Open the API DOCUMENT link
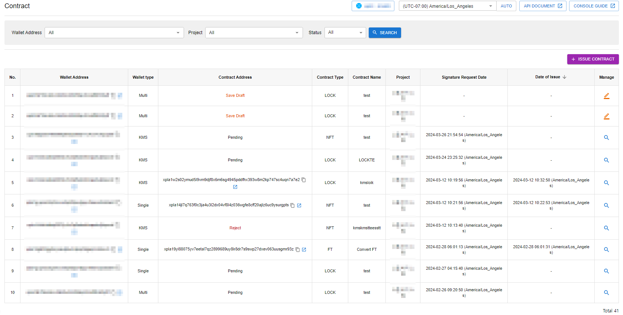623x315 pixels. tap(543, 6)
